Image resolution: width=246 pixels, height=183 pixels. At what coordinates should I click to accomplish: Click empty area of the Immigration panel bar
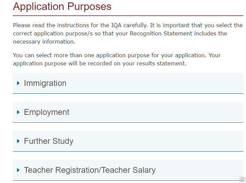(155, 83)
